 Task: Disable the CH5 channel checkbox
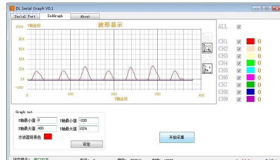pos(239,71)
